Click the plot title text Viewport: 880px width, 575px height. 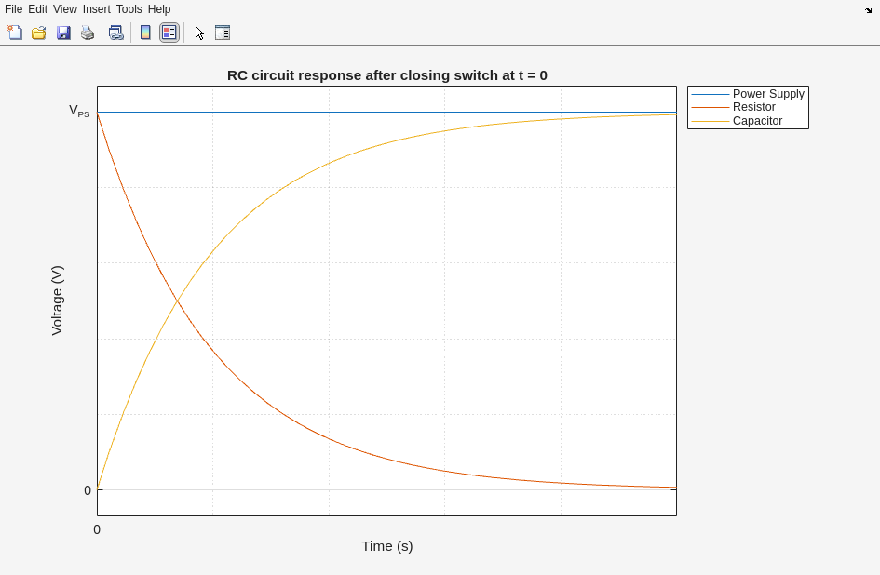[386, 75]
